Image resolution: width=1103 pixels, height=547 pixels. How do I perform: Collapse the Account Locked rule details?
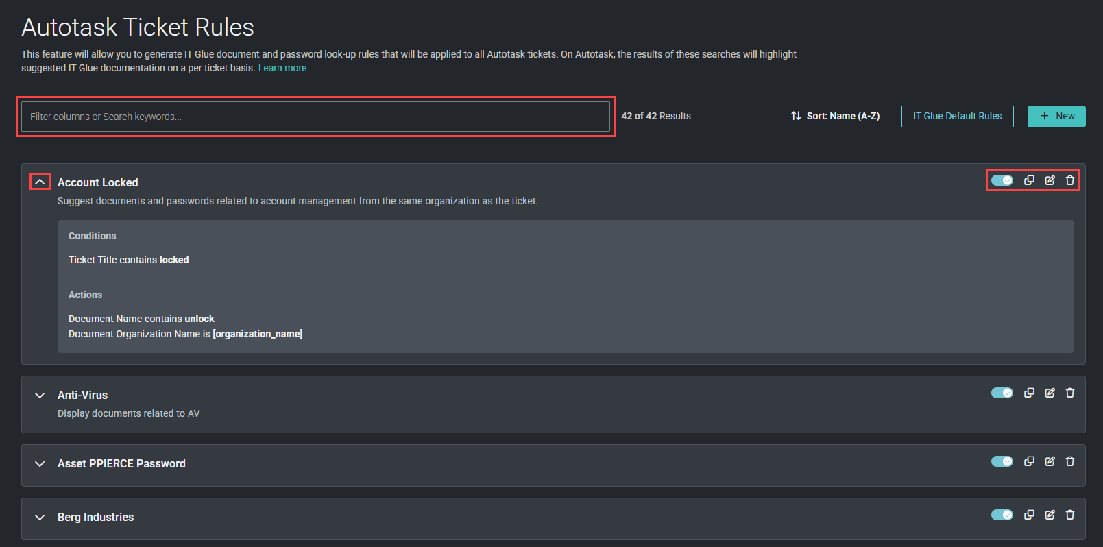[40, 182]
